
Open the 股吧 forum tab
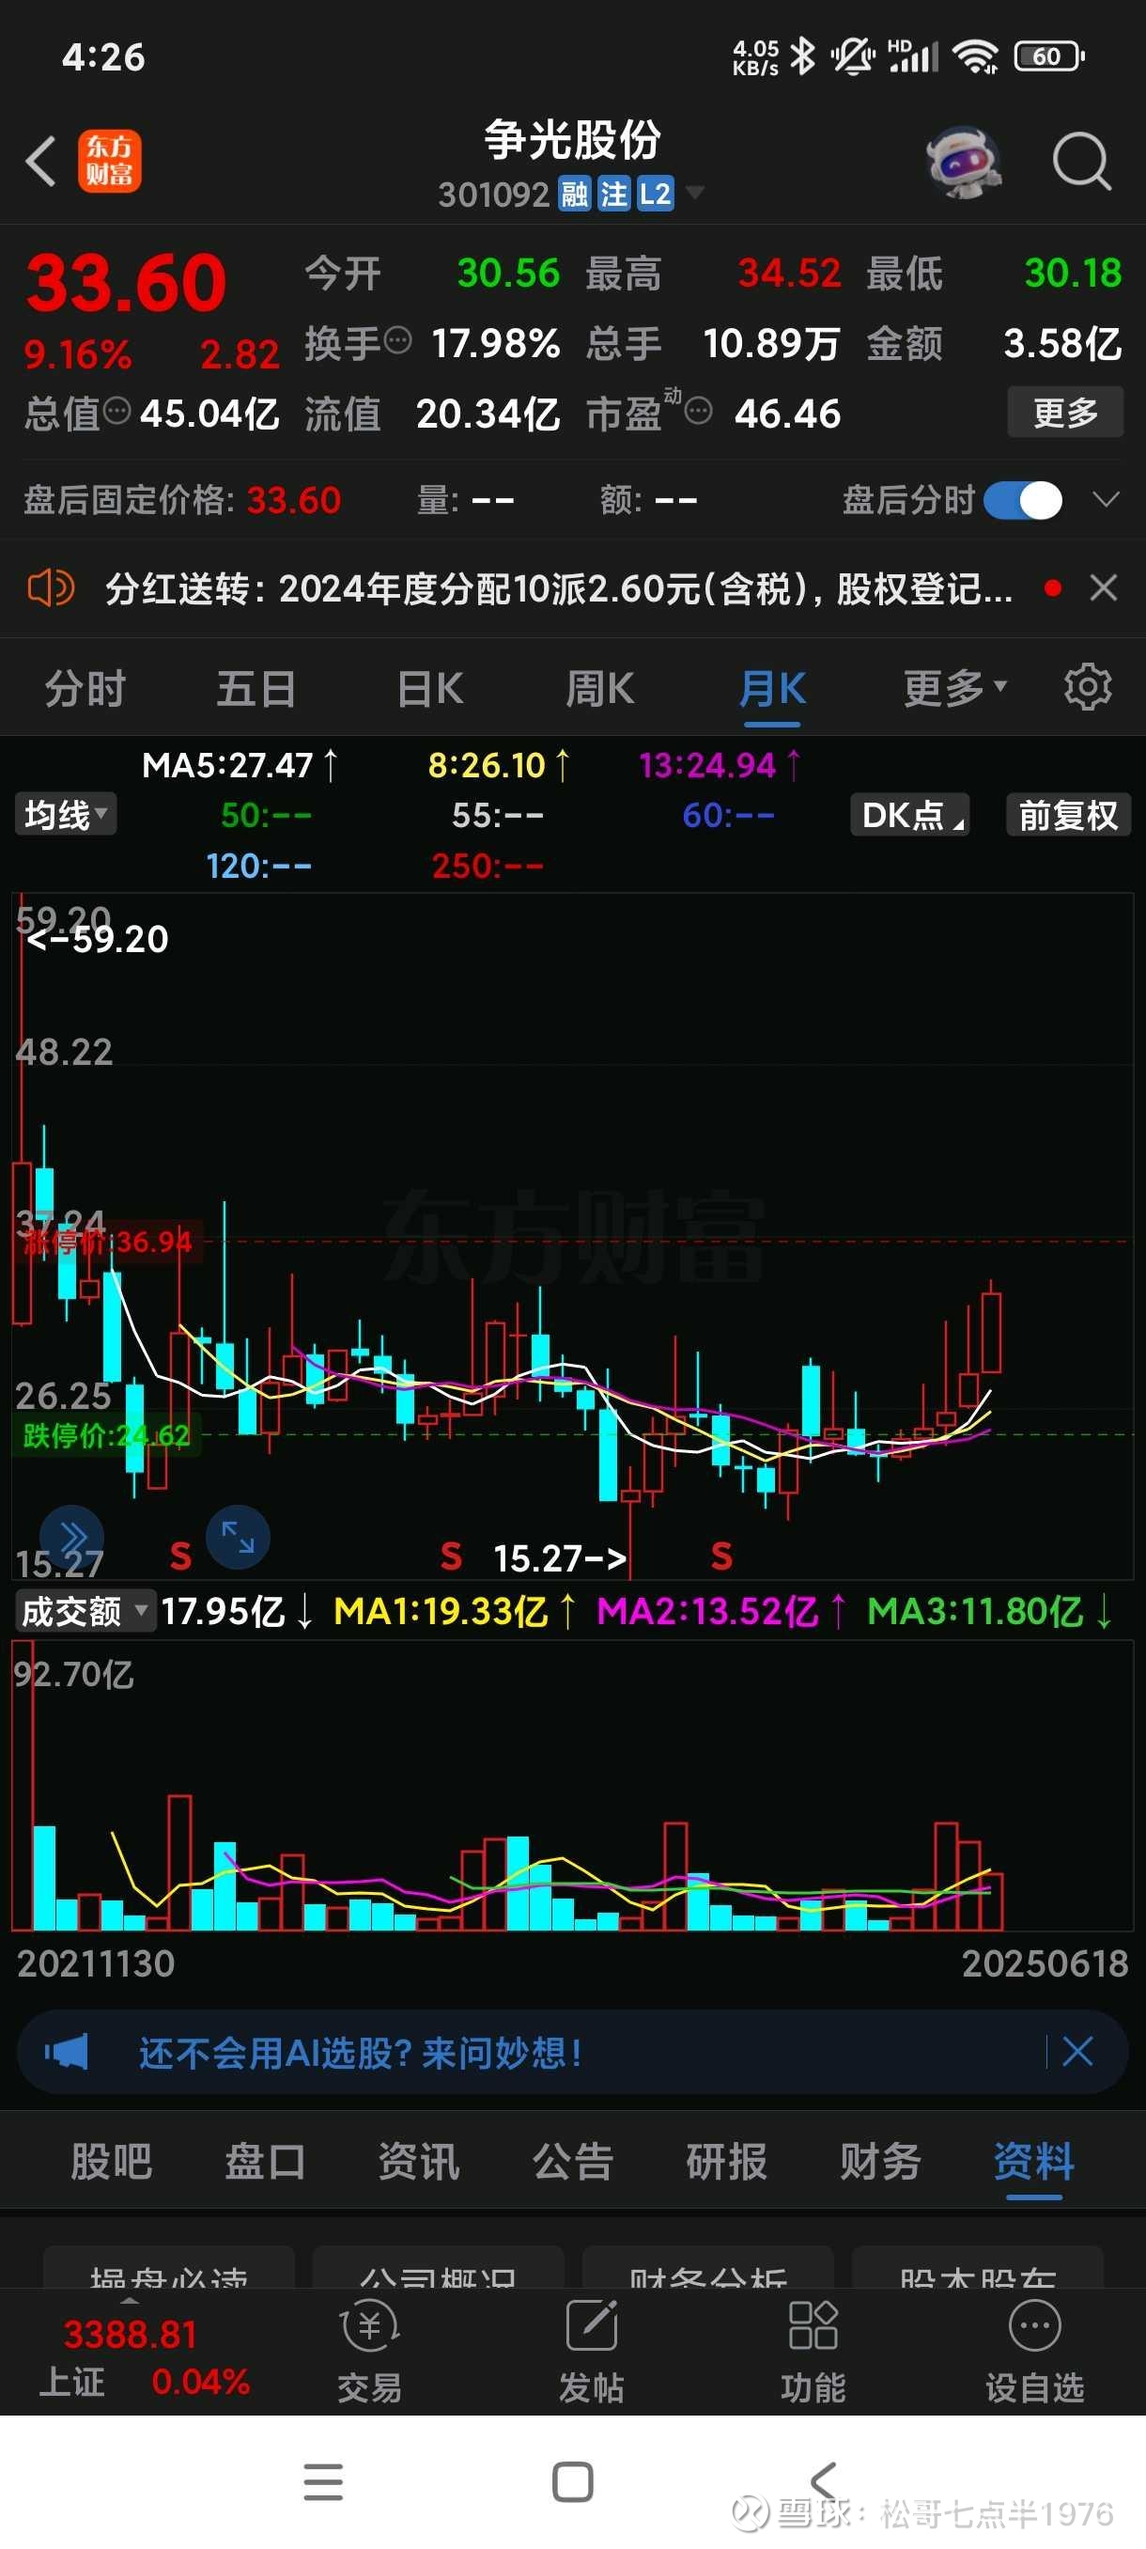[x=111, y=2161]
